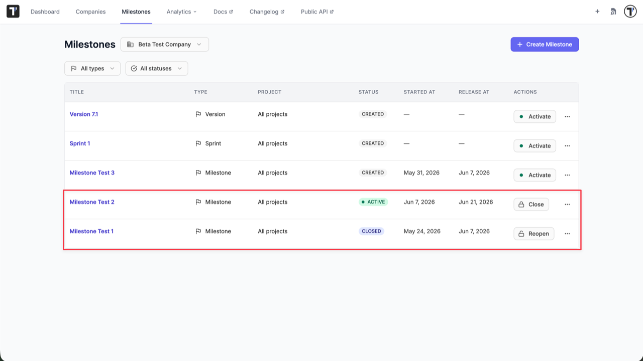
Task: Click CREATED badge in Version 7.1 row
Action: (373, 114)
